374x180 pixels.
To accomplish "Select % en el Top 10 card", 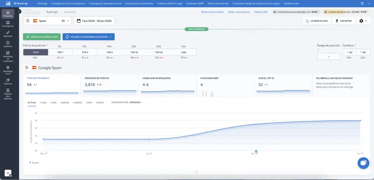I will (x=283, y=85).
